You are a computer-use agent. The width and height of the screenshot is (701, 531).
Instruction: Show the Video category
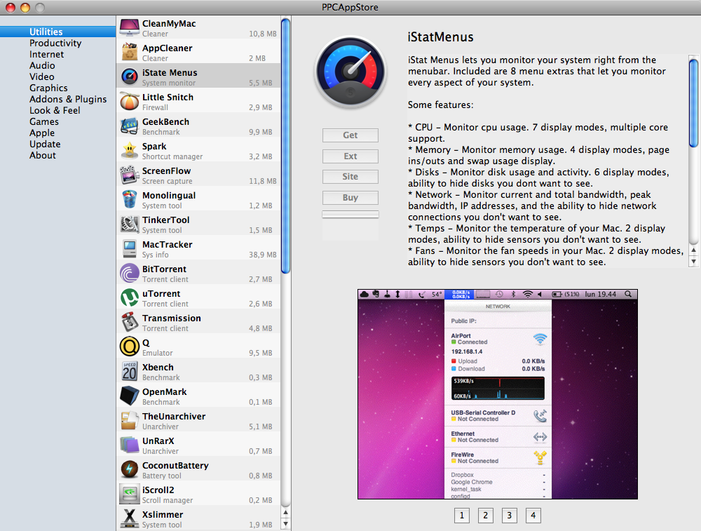[41, 76]
